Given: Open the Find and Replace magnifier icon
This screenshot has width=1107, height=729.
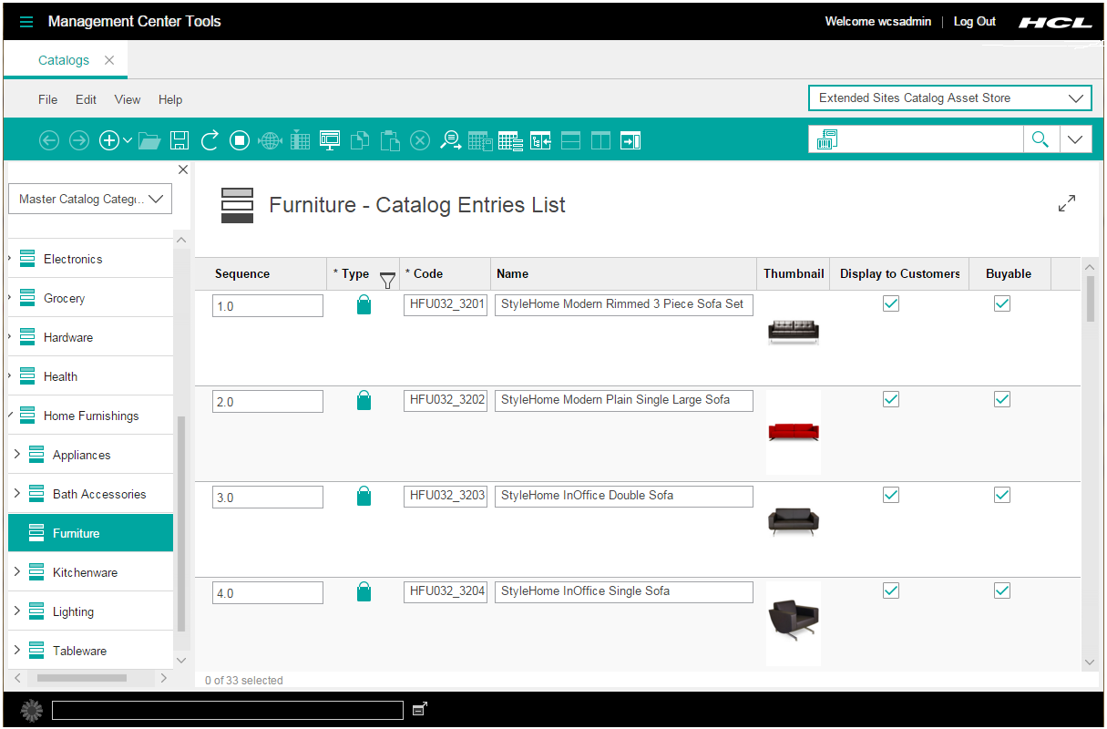Looking at the screenshot, I should [450, 140].
